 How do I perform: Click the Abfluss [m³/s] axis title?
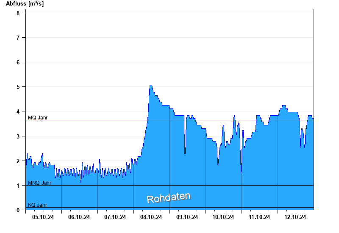tap(25, 4)
